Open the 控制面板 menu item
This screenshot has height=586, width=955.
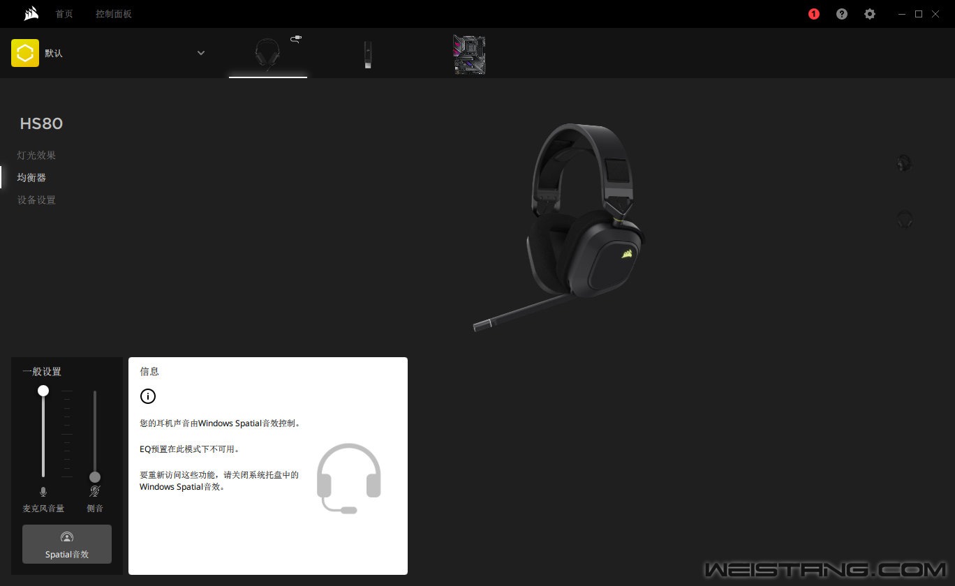point(113,14)
